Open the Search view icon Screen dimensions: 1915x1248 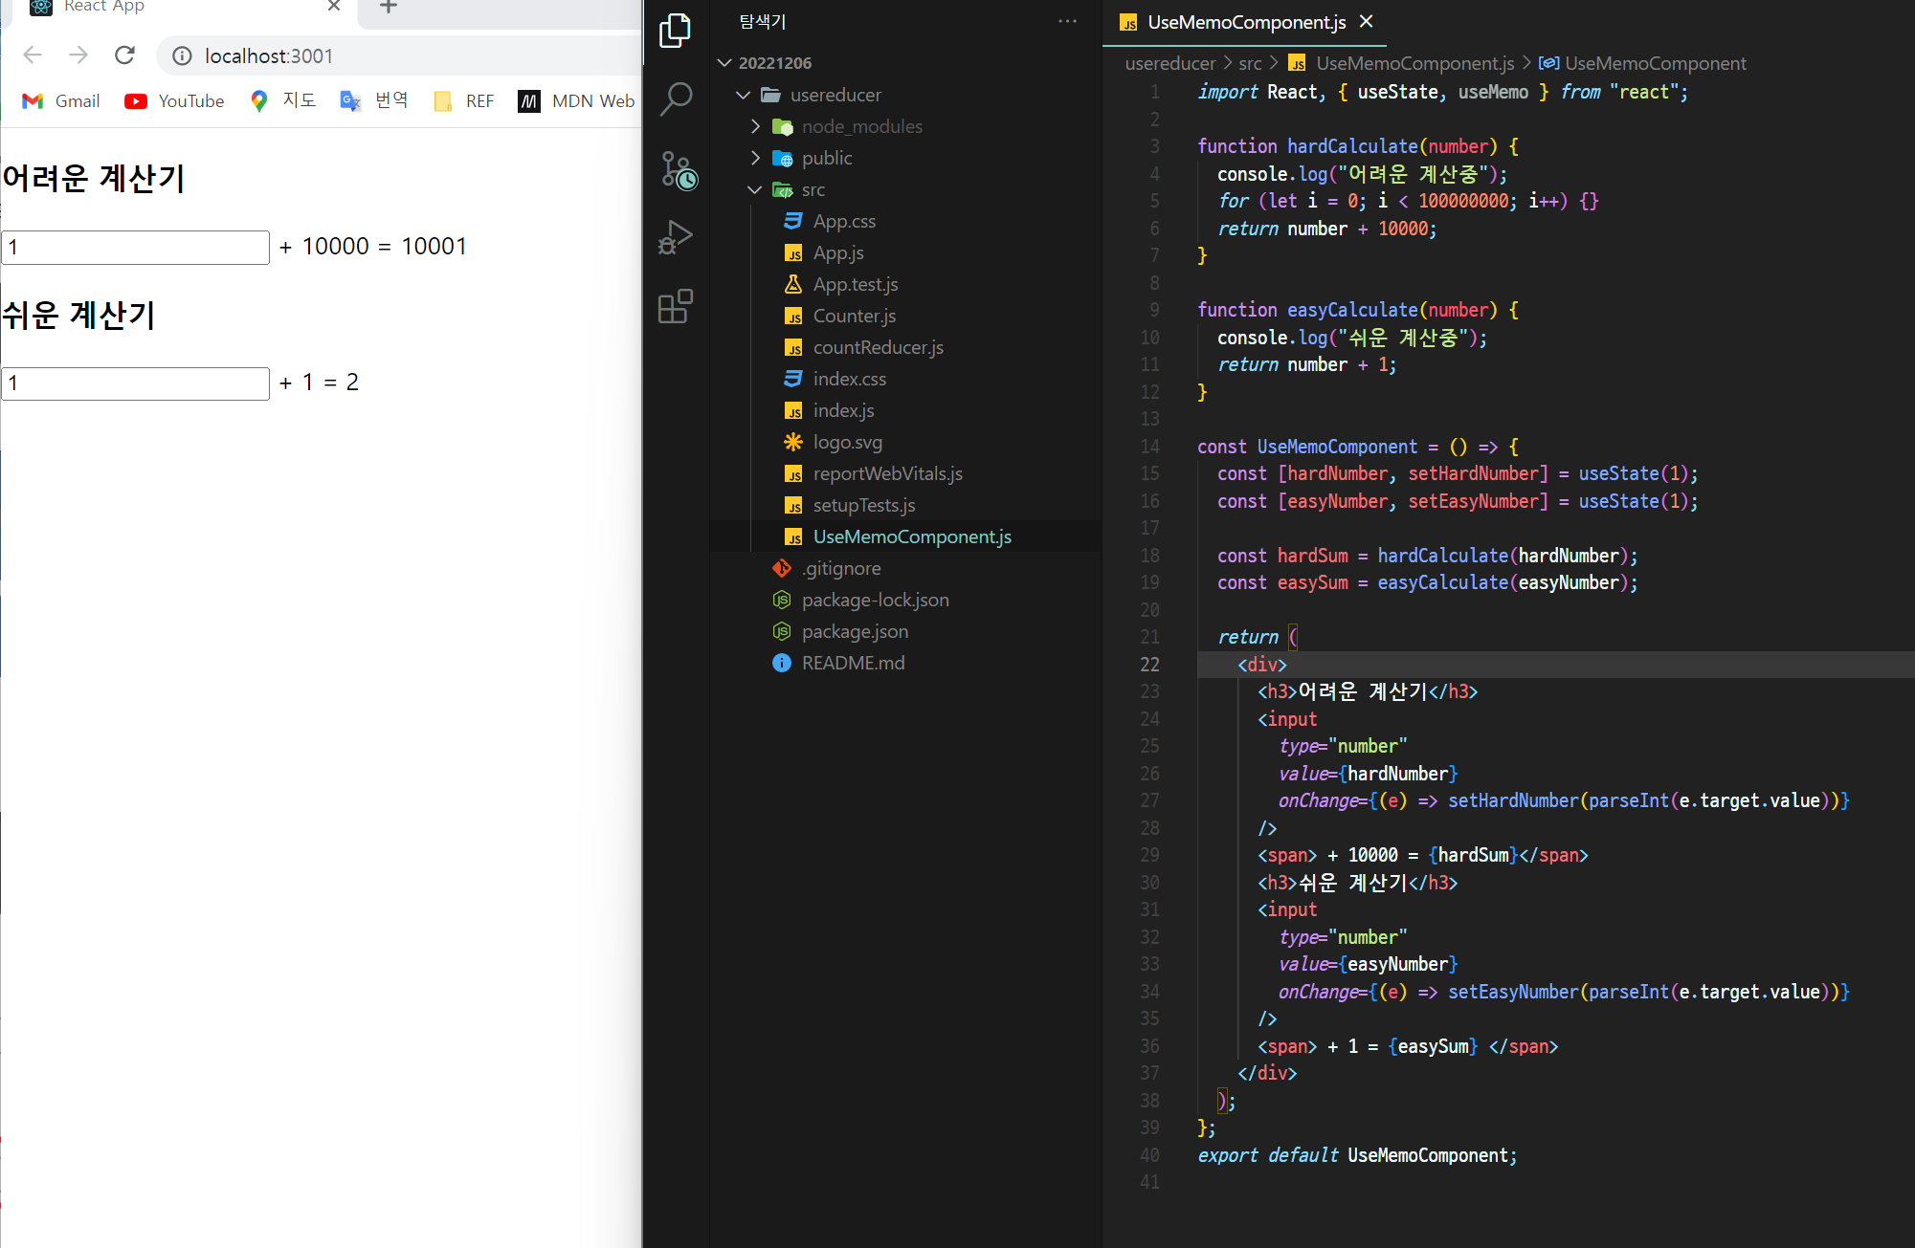[676, 99]
